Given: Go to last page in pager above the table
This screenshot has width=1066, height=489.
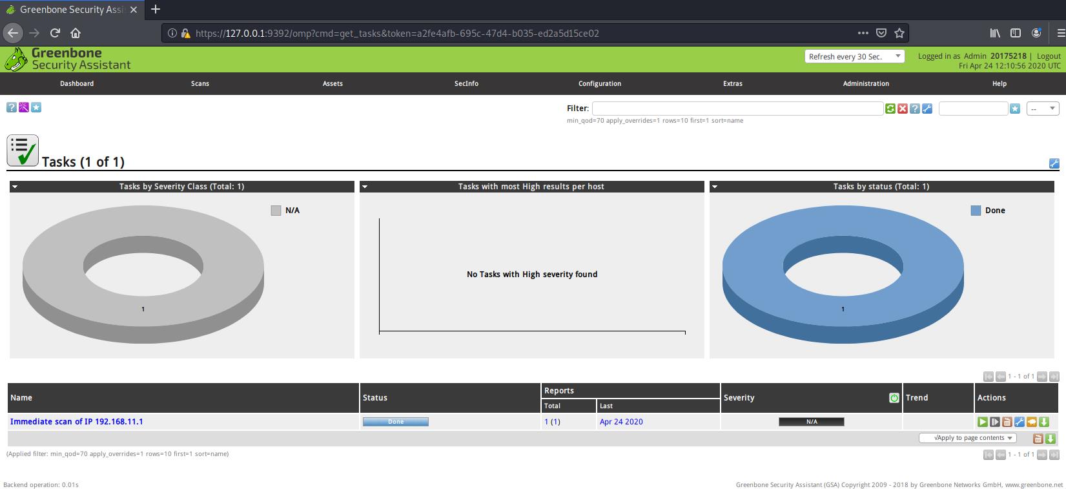Looking at the screenshot, I should click(1054, 377).
